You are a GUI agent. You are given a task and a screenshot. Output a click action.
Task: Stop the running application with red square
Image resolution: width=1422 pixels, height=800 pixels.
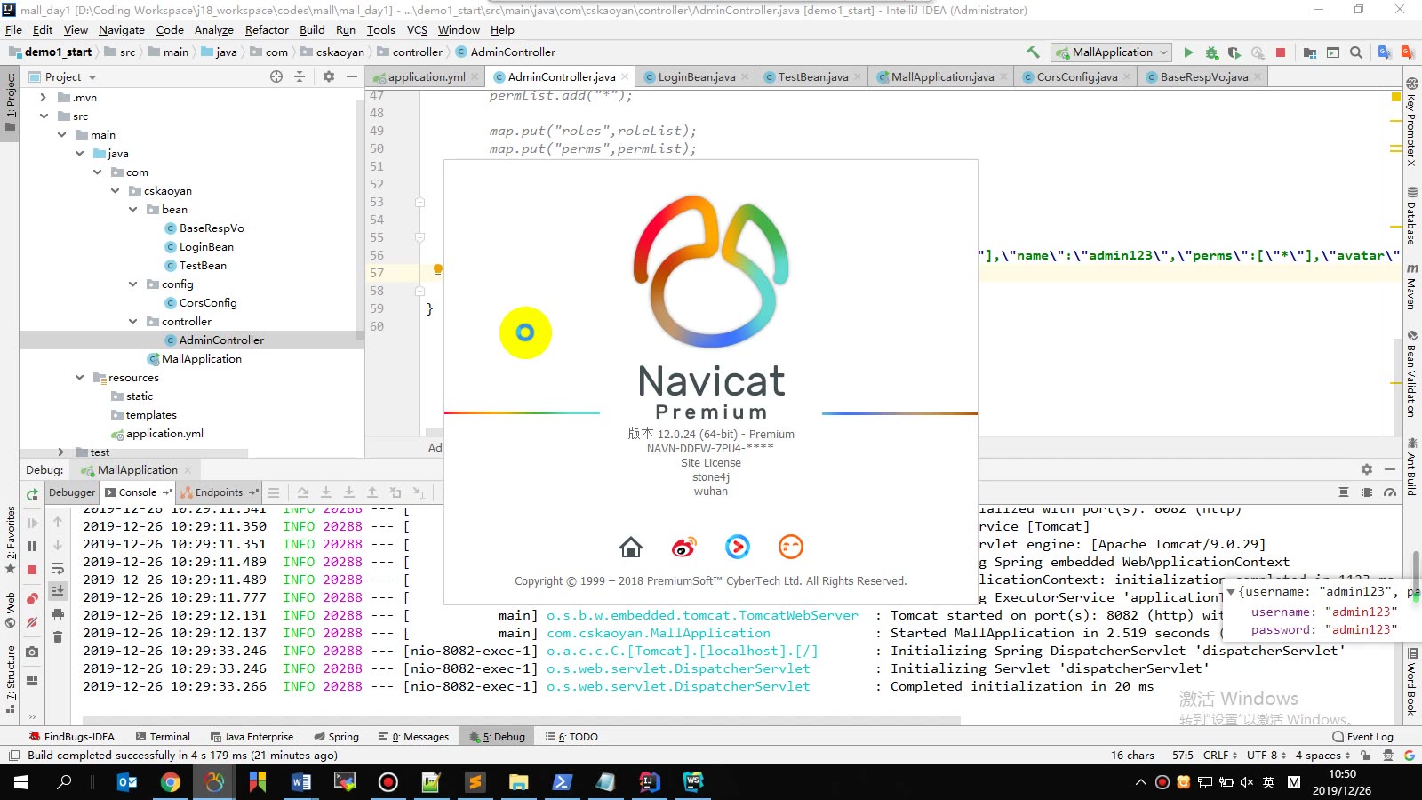point(1281,52)
